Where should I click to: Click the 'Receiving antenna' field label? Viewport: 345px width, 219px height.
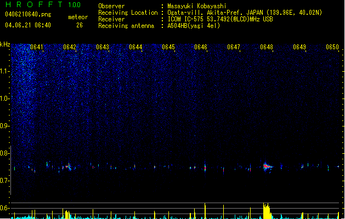tap(126, 26)
